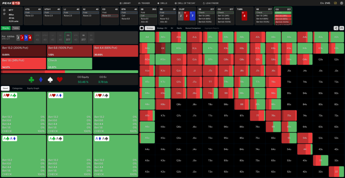Switch to Strategy + EV tab
Viewport: 345px width, 178px height.
tap(162, 28)
